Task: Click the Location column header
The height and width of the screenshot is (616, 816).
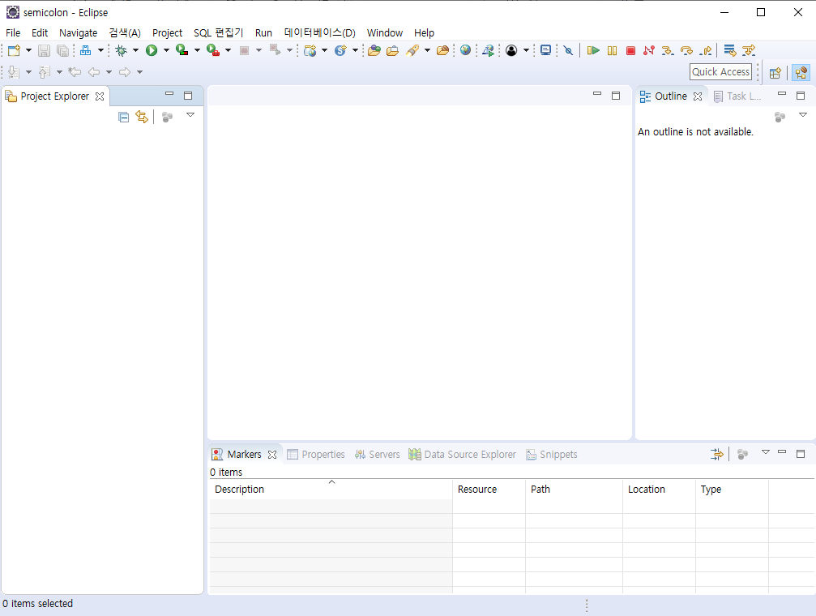Action: coord(659,490)
